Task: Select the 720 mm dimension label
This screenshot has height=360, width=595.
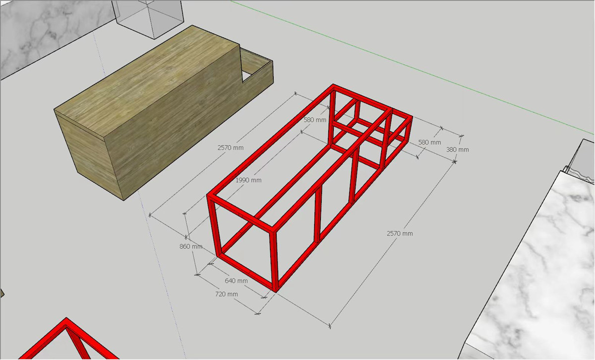Action: 226,294
